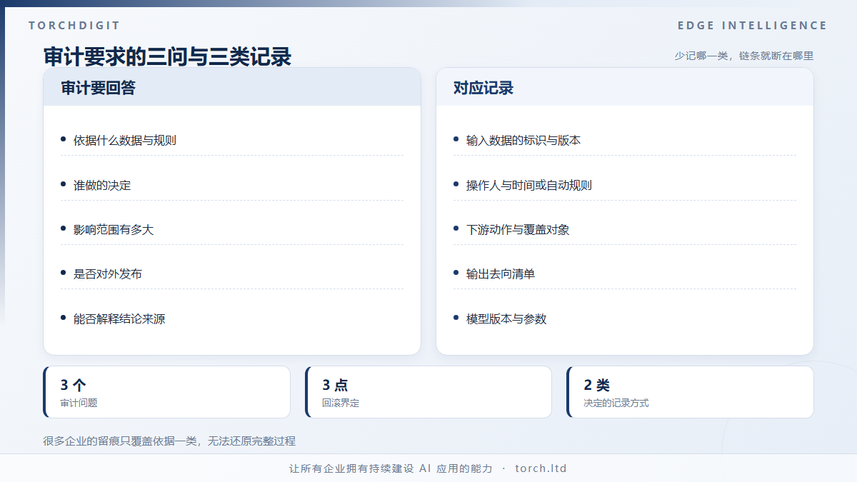
Task: Select the row 依据什么数据与规则
Action: (232, 140)
